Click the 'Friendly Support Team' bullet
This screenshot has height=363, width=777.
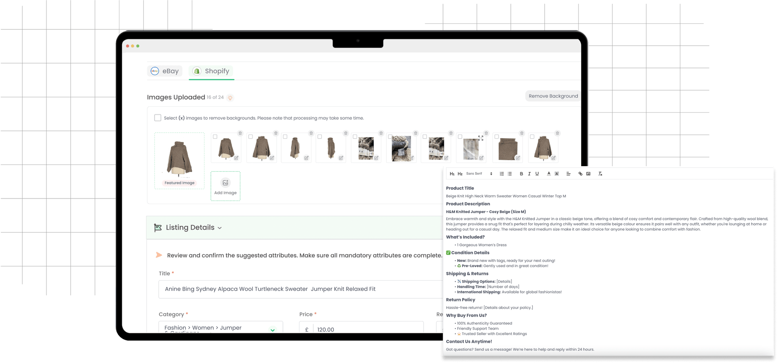tap(478, 329)
